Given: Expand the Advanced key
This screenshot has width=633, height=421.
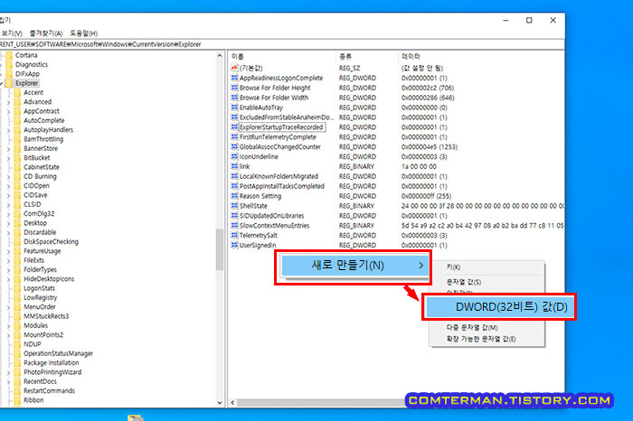Looking at the screenshot, I should pyautogui.click(x=8, y=102).
